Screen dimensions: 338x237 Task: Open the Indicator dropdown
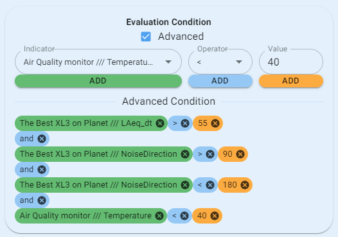98,62
